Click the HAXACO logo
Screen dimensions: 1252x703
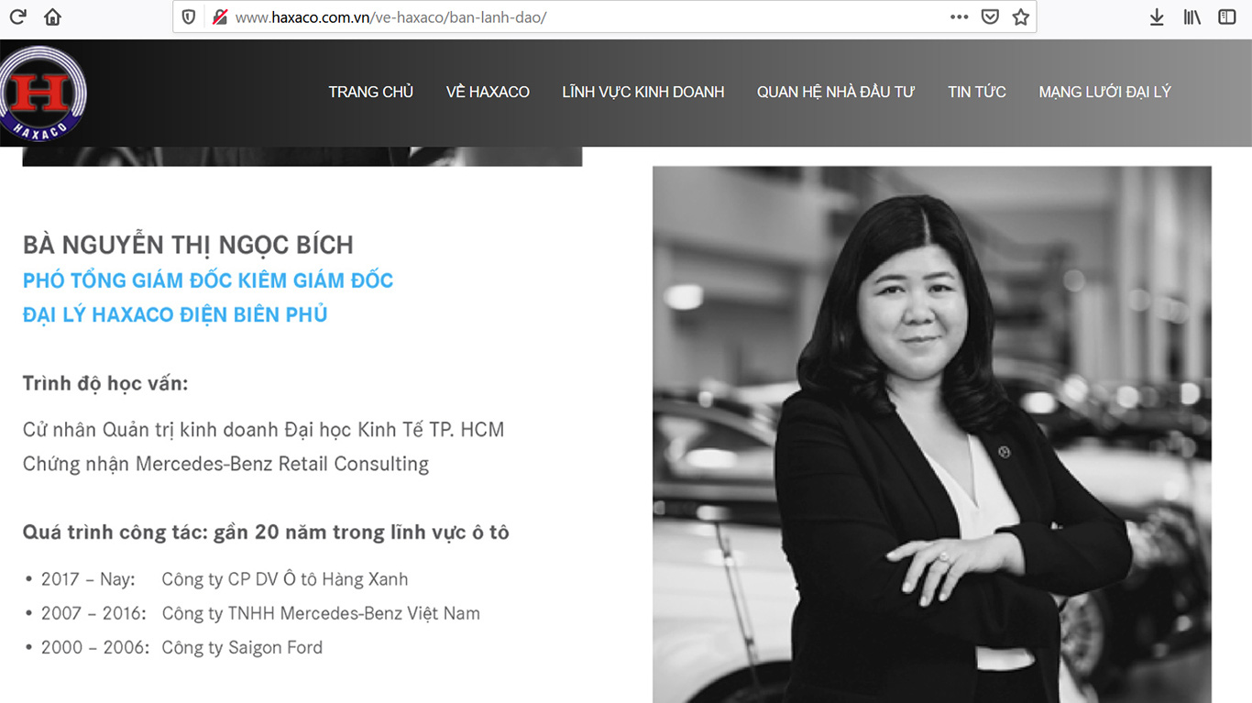pyautogui.click(x=43, y=92)
